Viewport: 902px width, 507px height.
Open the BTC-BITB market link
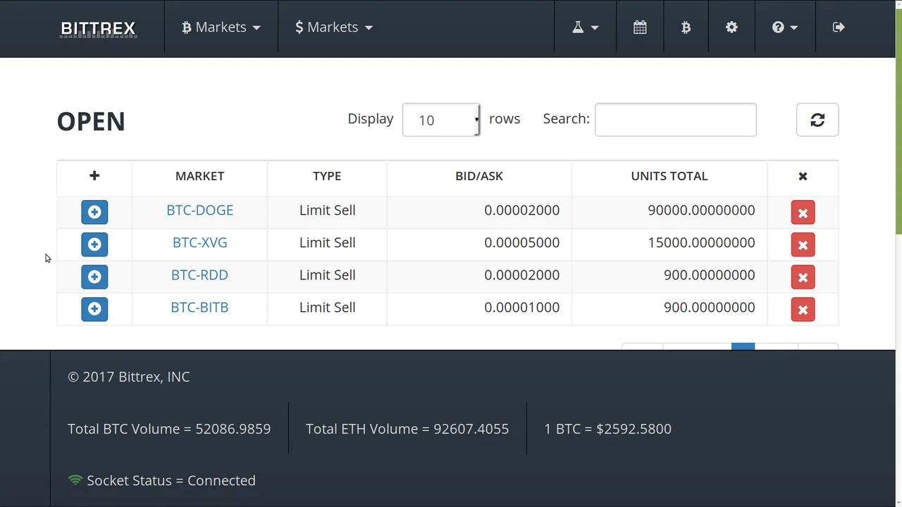point(200,308)
